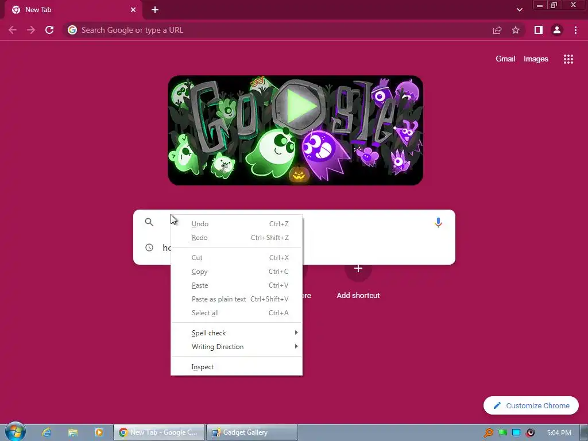Open the side panel icon
588x441 pixels.
[x=539, y=30]
